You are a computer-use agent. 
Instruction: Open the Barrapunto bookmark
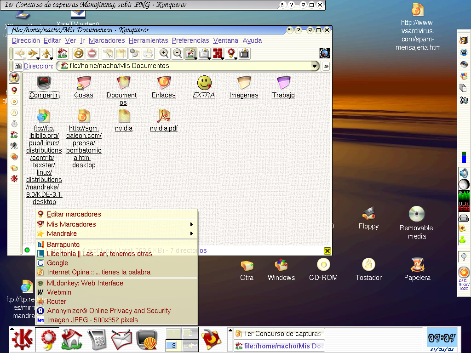116,245
